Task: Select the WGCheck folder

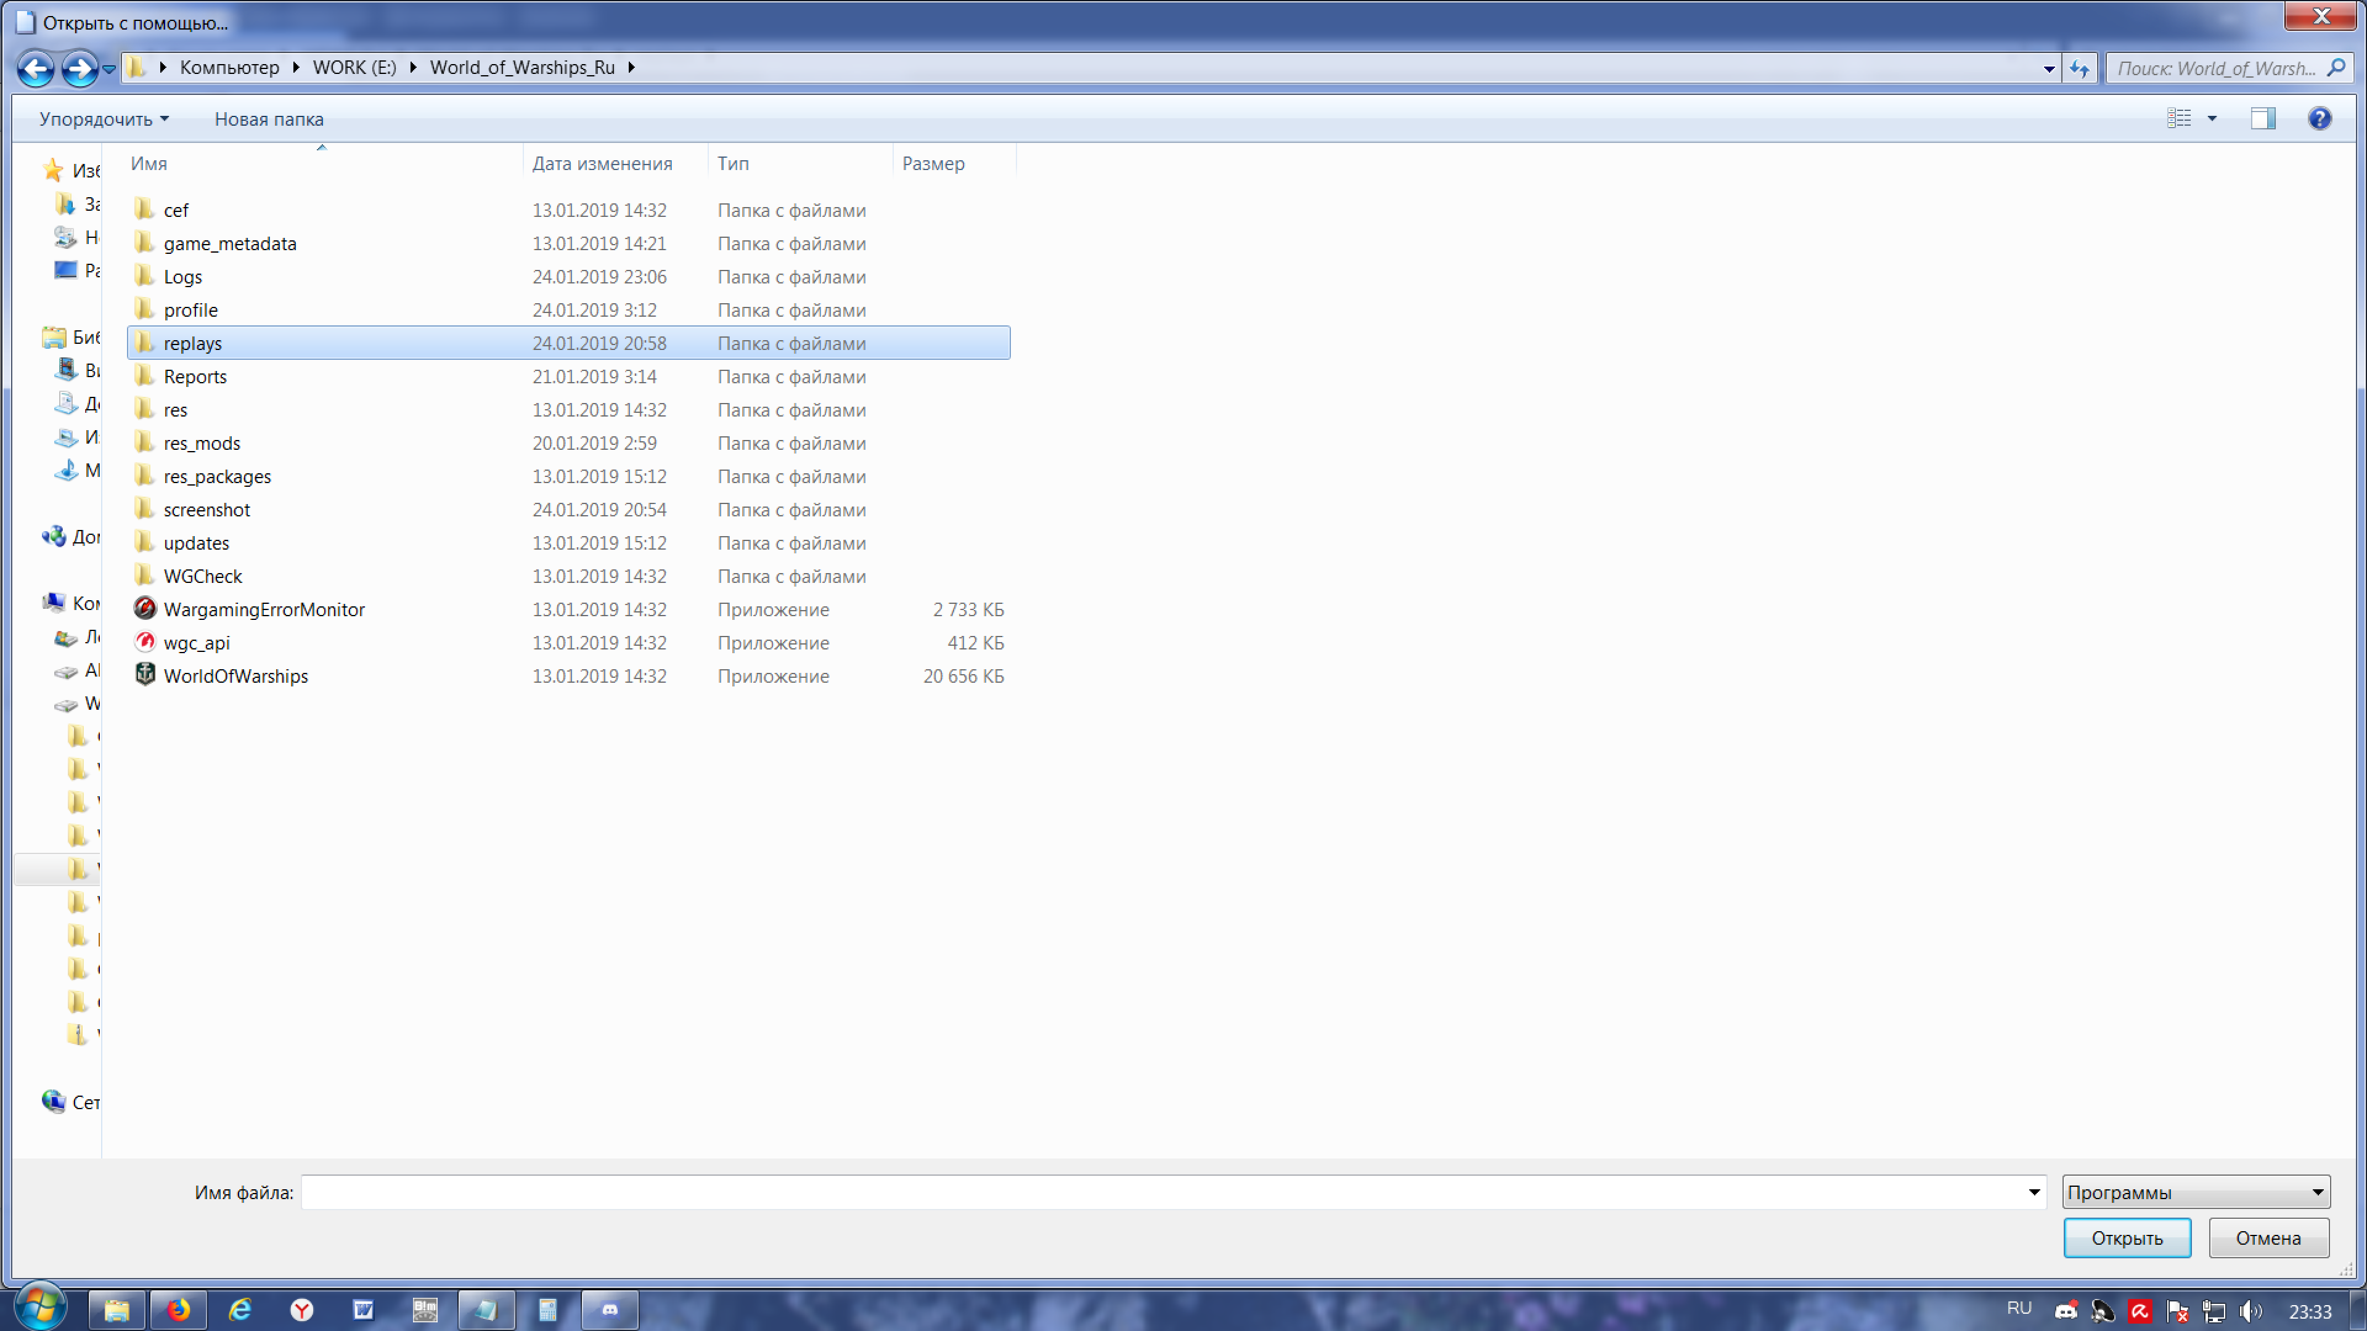Action: click(569, 576)
